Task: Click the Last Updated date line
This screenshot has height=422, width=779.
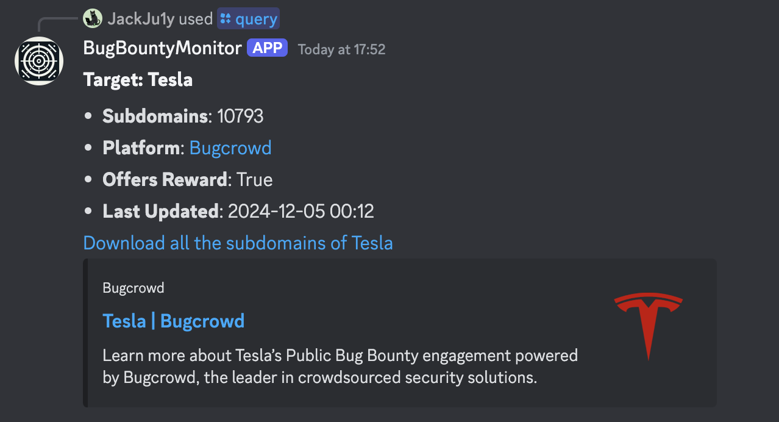Action: tap(238, 211)
